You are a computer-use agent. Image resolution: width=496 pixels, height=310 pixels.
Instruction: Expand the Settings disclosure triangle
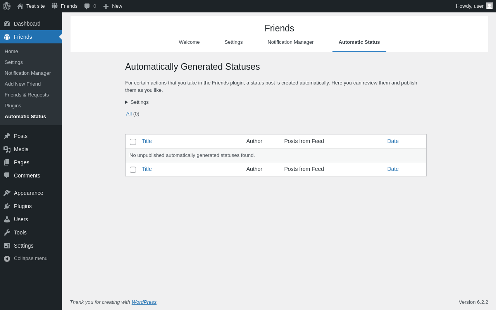tap(126, 102)
